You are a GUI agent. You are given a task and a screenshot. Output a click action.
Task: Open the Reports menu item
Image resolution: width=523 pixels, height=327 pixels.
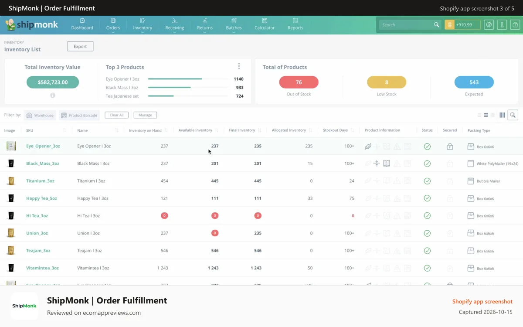pos(295,24)
